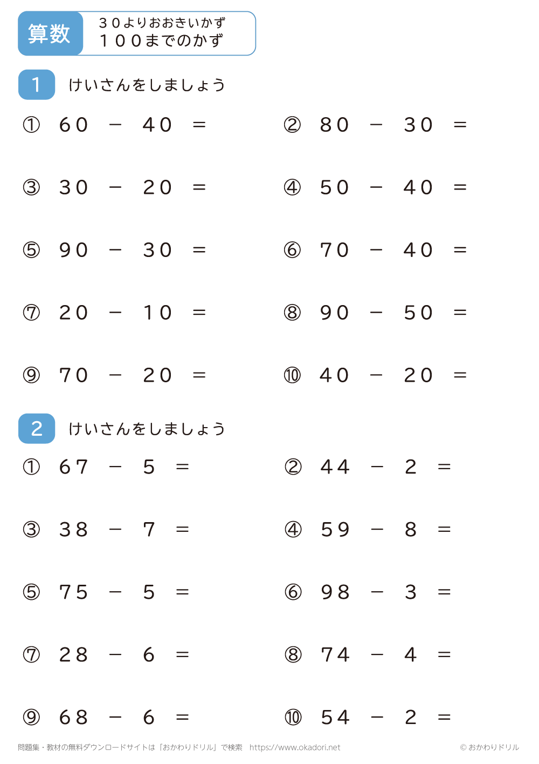539x764 pixels.
Task: Click the circled number beside 80 − 30
Action: pyautogui.click(x=292, y=125)
